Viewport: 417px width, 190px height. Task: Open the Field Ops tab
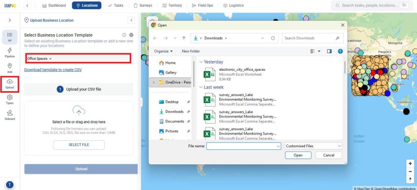[x=202, y=5]
